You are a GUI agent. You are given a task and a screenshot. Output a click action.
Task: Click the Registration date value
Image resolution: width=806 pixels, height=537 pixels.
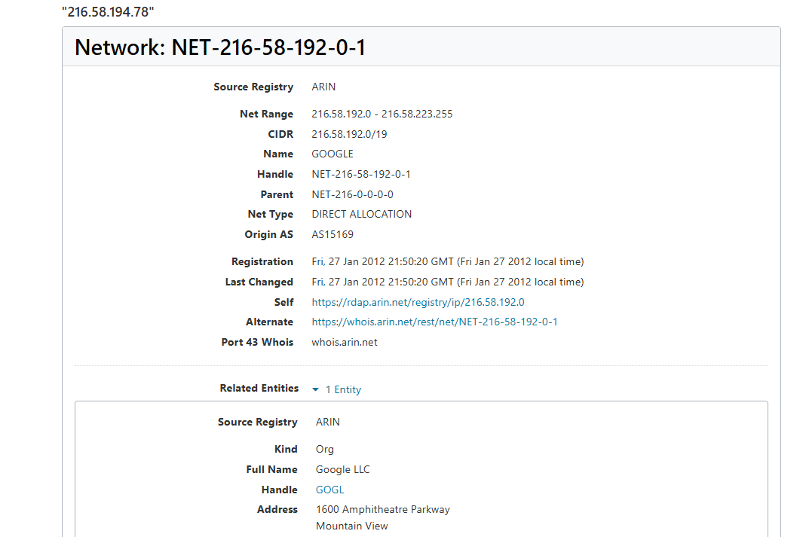click(x=447, y=261)
